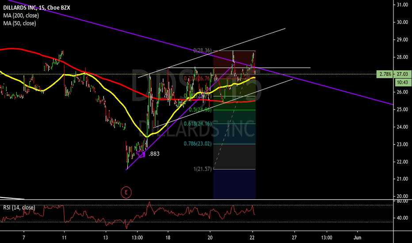Click the 23.00 price axis label
The width and height of the screenshot is (412, 243).
402,144
